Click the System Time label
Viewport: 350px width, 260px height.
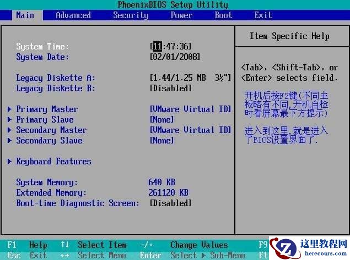pyautogui.click(x=42, y=47)
